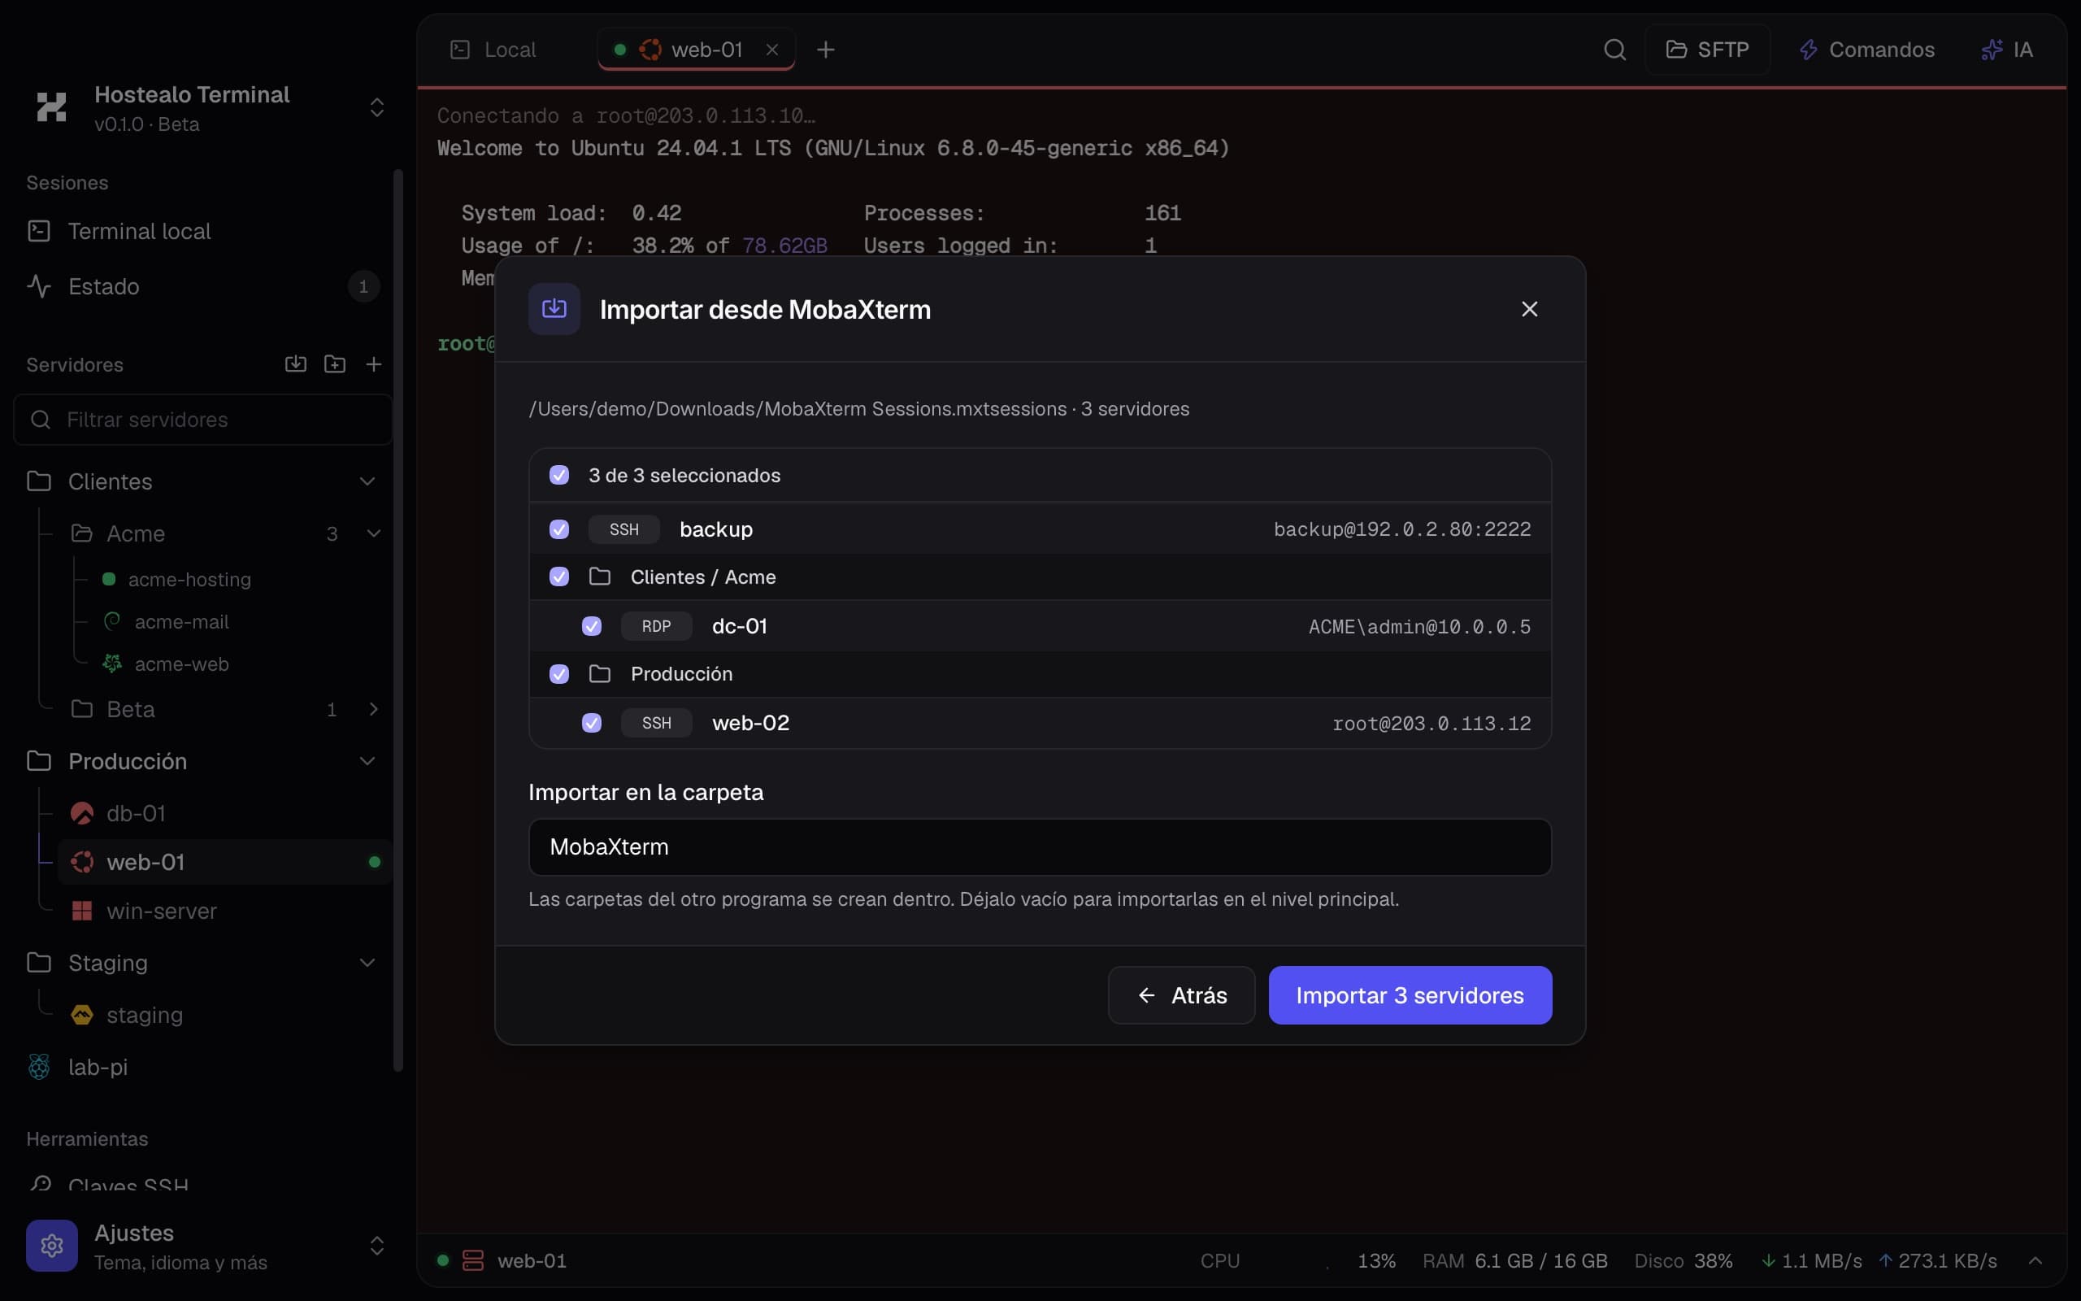This screenshot has height=1301, width=2081.
Task: Open the SFTP panel
Action: pyautogui.click(x=1707, y=50)
